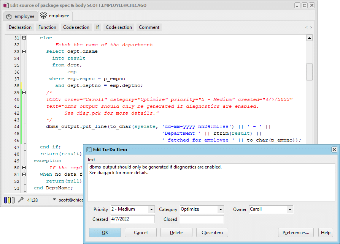Image resolution: width=340 pixels, height=244 pixels.
Task: Click the wrench icon in status bar
Action: [x=21, y=200]
